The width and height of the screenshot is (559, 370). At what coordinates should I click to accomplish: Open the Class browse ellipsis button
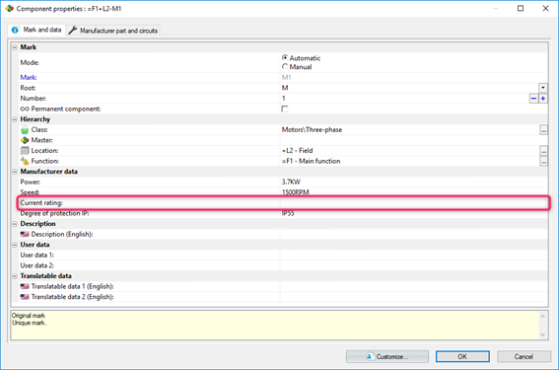point(543,130)
